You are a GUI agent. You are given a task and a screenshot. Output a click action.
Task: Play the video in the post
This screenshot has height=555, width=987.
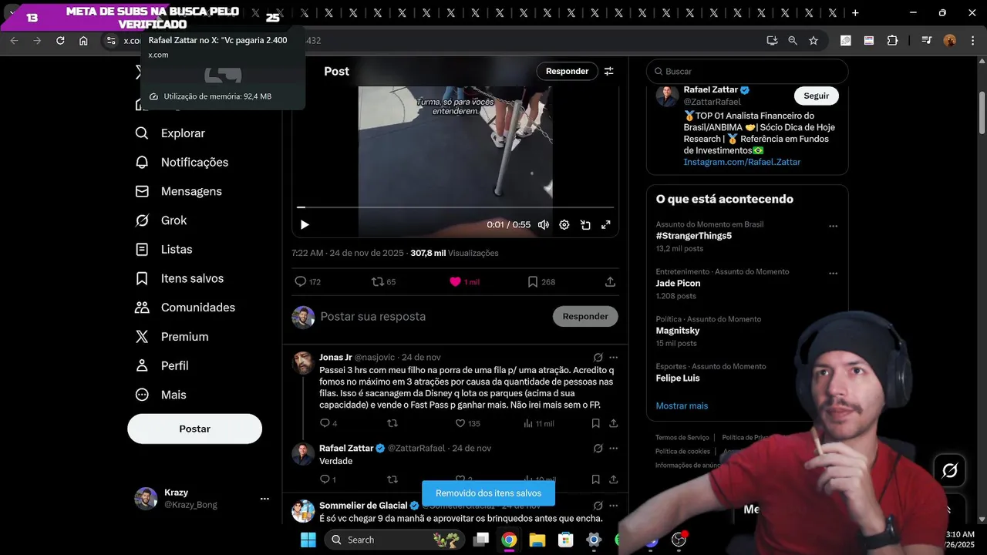click(x=305, y=224)
